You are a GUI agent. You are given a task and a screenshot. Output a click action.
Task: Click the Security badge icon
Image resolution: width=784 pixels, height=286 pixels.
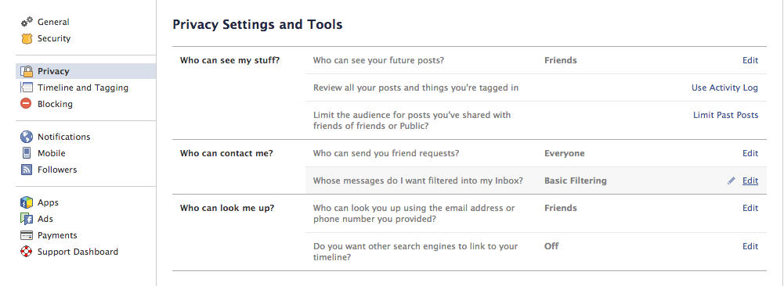pyautogui.click(x=27, y=38)
